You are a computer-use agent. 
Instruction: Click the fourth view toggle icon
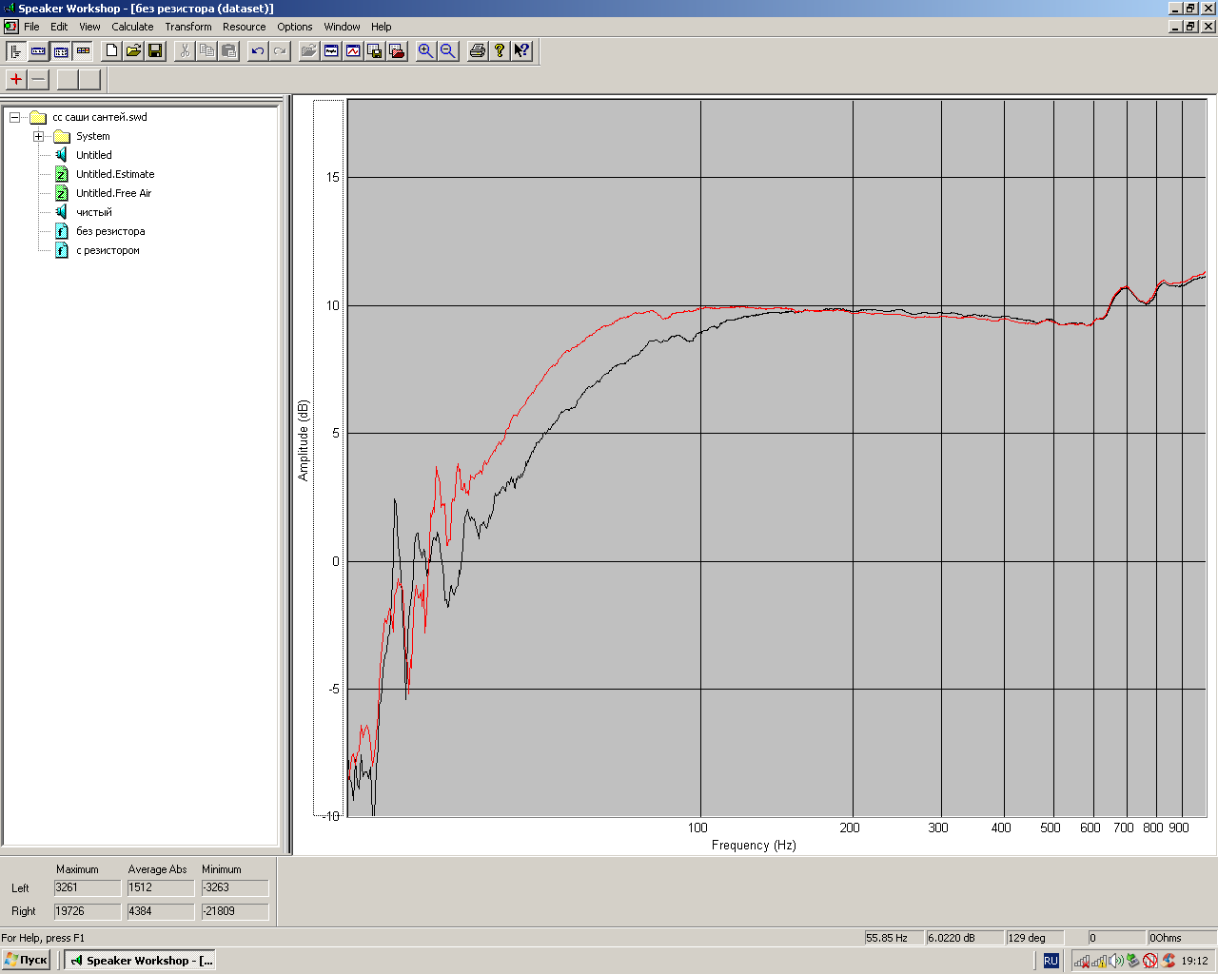[84, 50]
